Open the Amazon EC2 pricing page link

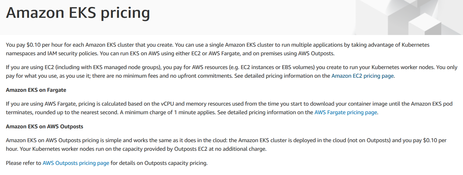[362, 76]
